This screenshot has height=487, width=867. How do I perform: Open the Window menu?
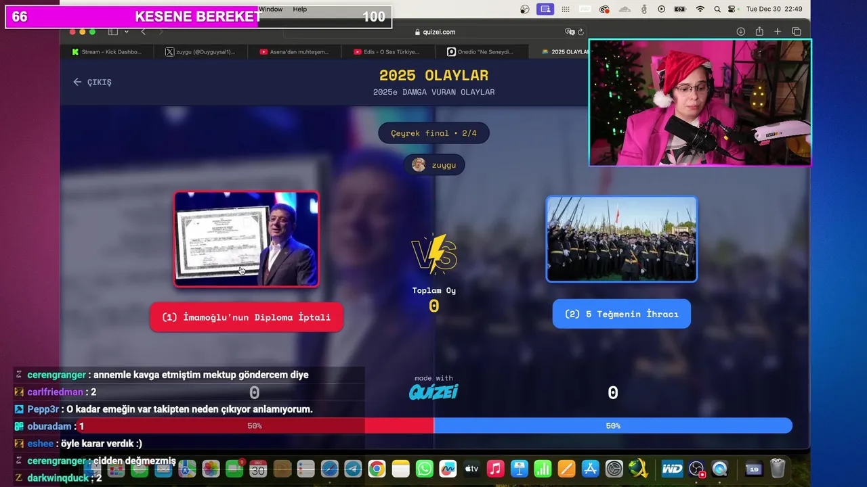pos(270,9)
